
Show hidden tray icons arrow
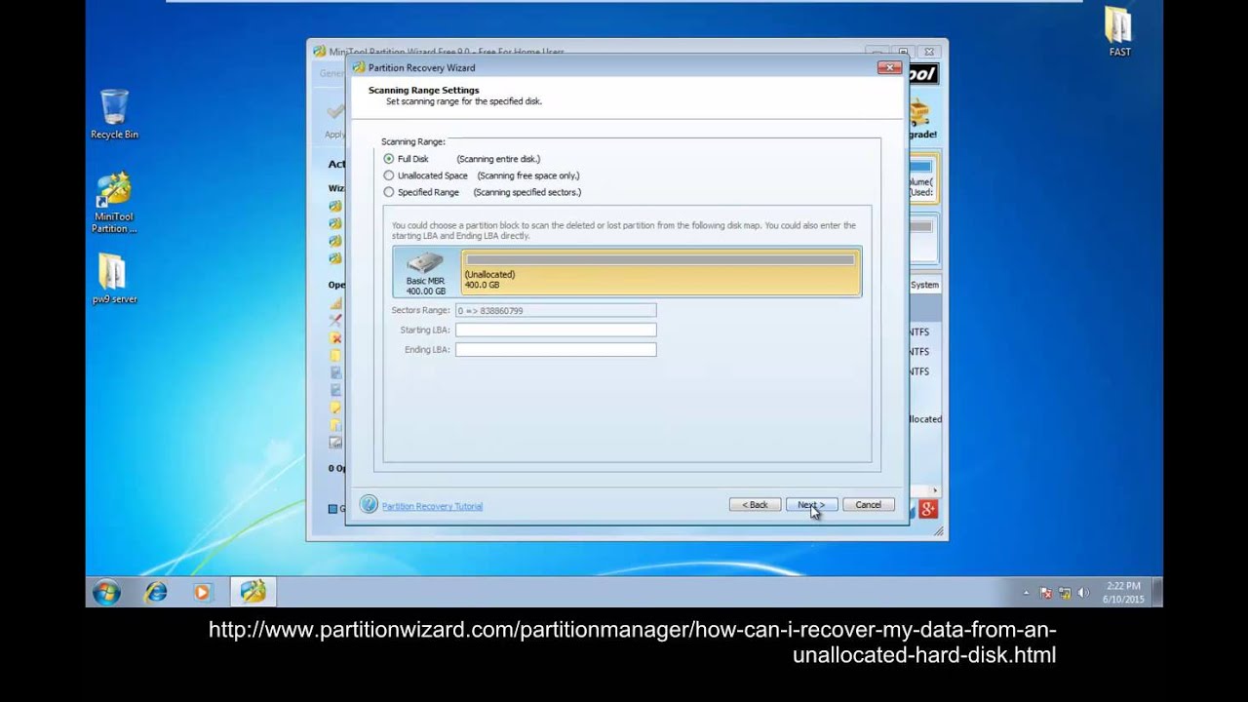pos(1026,593)
